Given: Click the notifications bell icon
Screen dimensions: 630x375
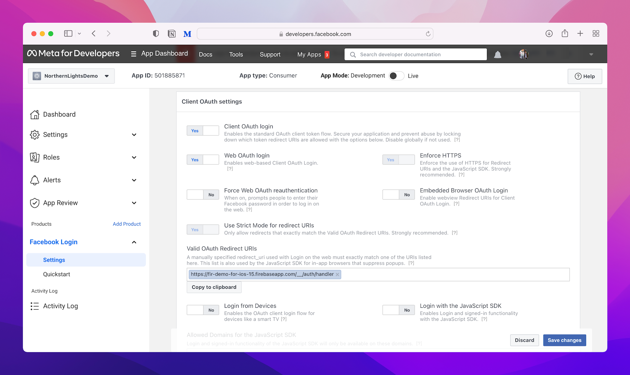Looking at the screenshot, I should 497,54.
